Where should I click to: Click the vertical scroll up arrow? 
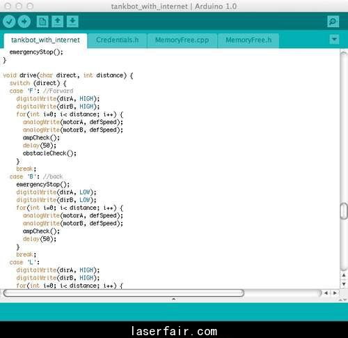(344, 275)
